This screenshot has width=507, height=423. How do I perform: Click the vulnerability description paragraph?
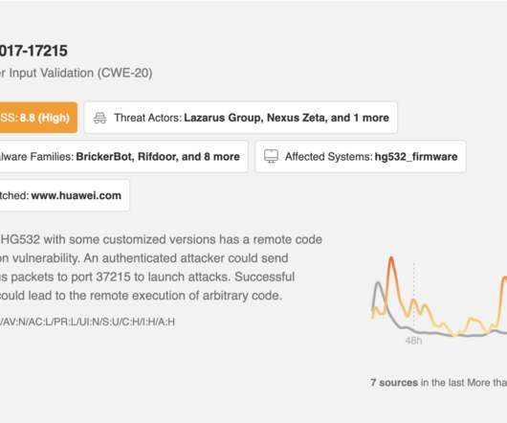pos(161,267)
